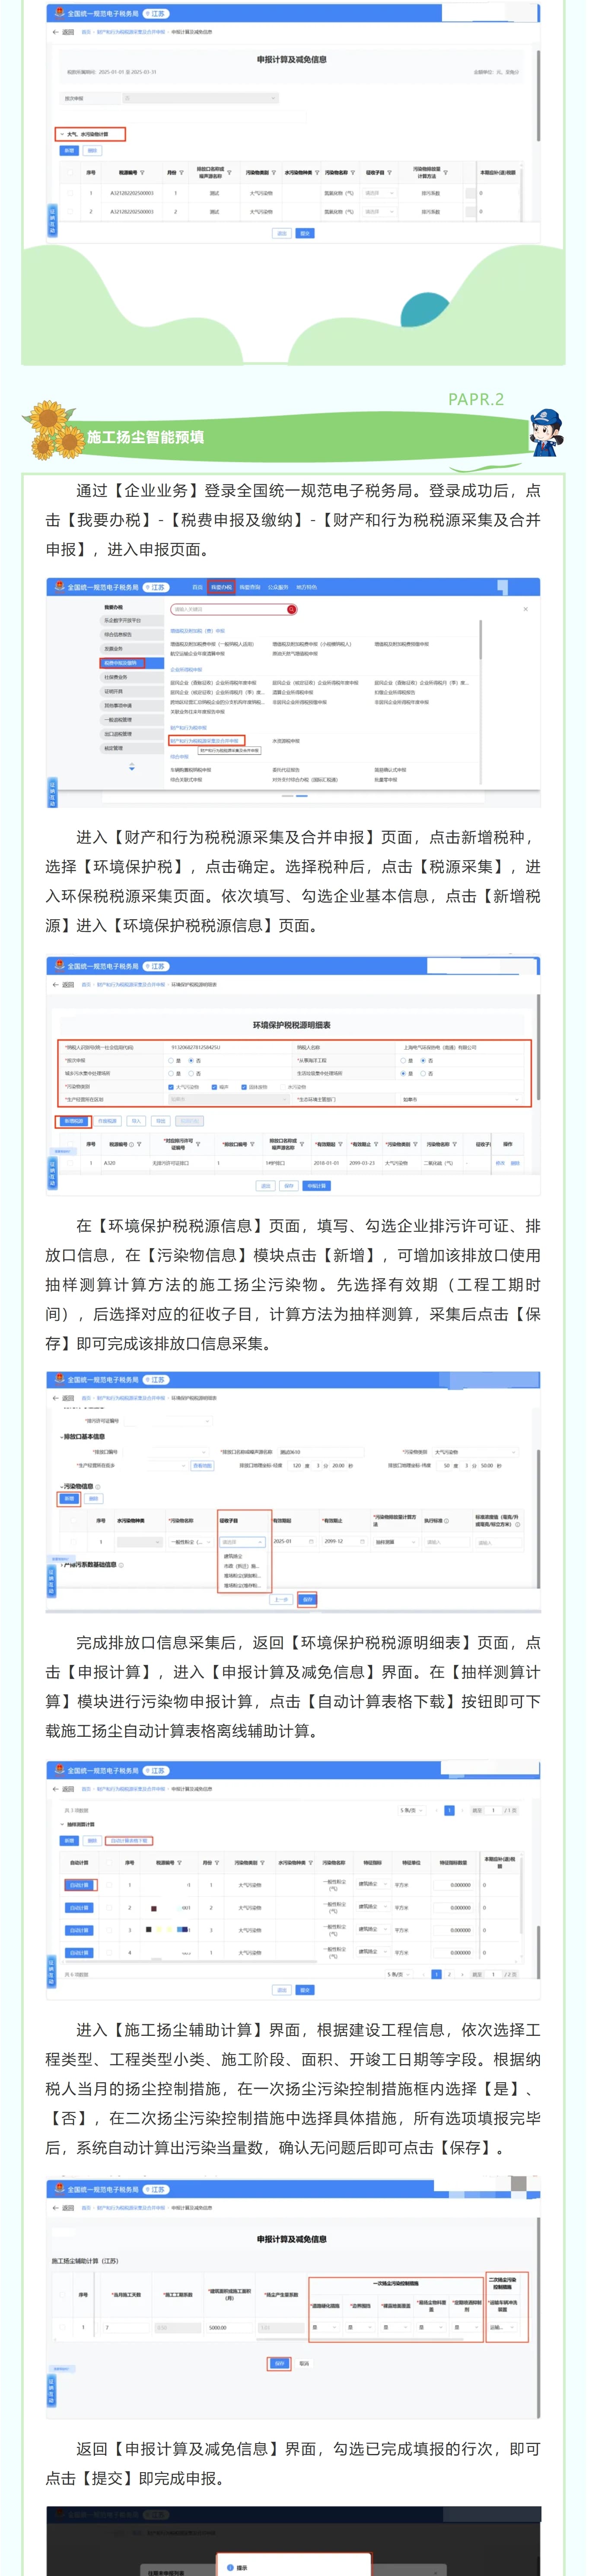589x2576 pixels.
Task: Open the 生态环境主管部门 dropdown
Action: coord(460,1099)
